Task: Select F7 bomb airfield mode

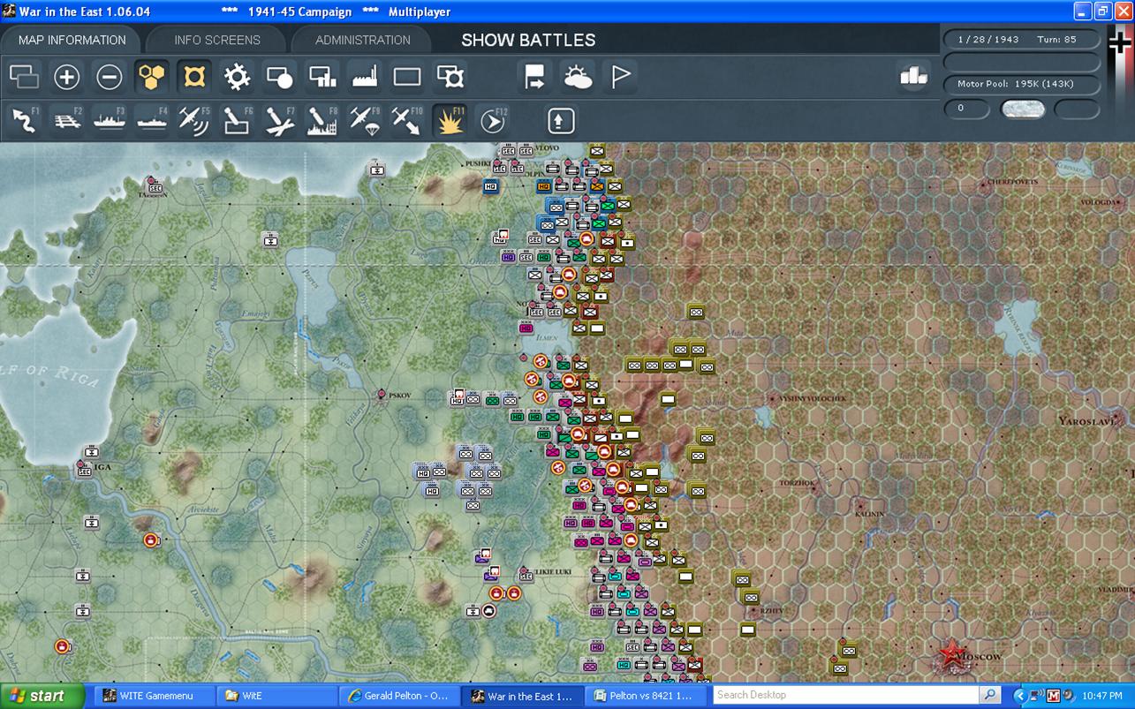Action: [279, 120]
